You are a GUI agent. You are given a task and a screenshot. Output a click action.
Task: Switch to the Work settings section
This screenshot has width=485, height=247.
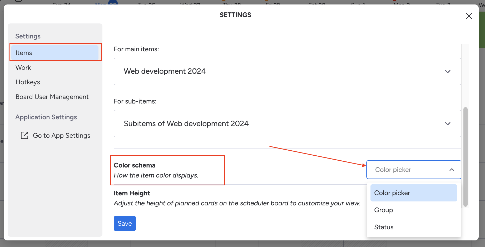click(x=23, y=68)
